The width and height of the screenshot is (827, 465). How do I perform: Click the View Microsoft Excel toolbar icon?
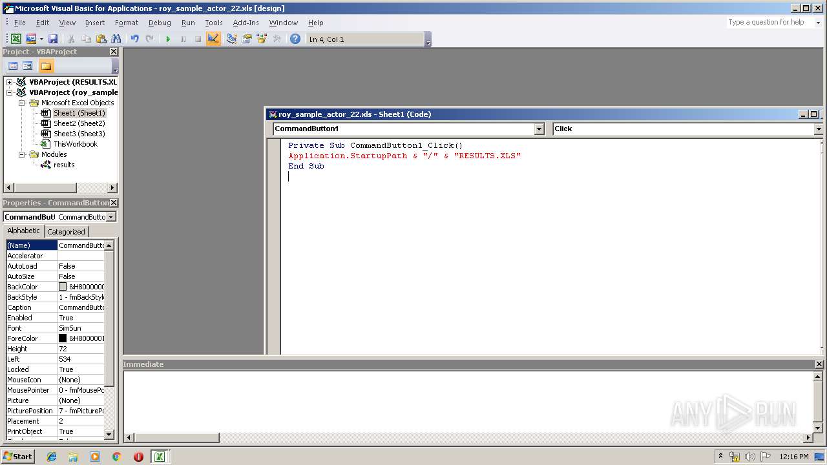tap(16, 39)
